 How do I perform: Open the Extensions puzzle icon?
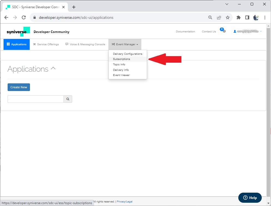[x=239, y=17]
